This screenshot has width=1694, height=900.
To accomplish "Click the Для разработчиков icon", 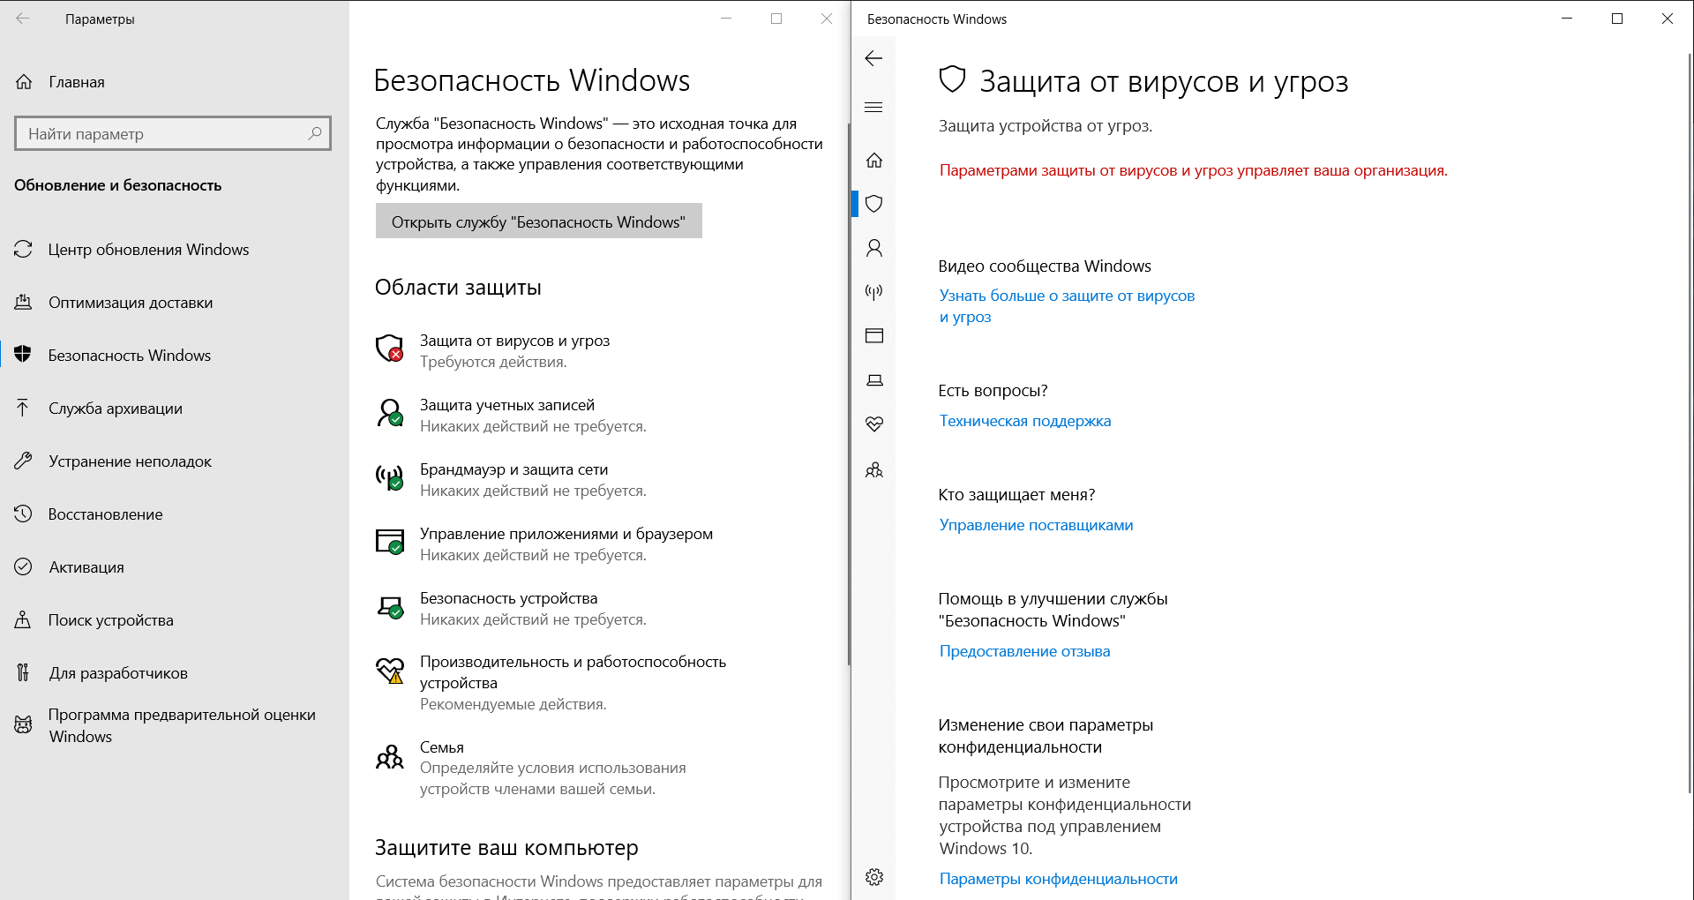I will pos(23,672).
